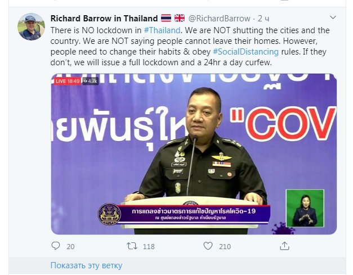Click the 20 replies count
This screenshot has width=353, height=275.
point(70,247)
